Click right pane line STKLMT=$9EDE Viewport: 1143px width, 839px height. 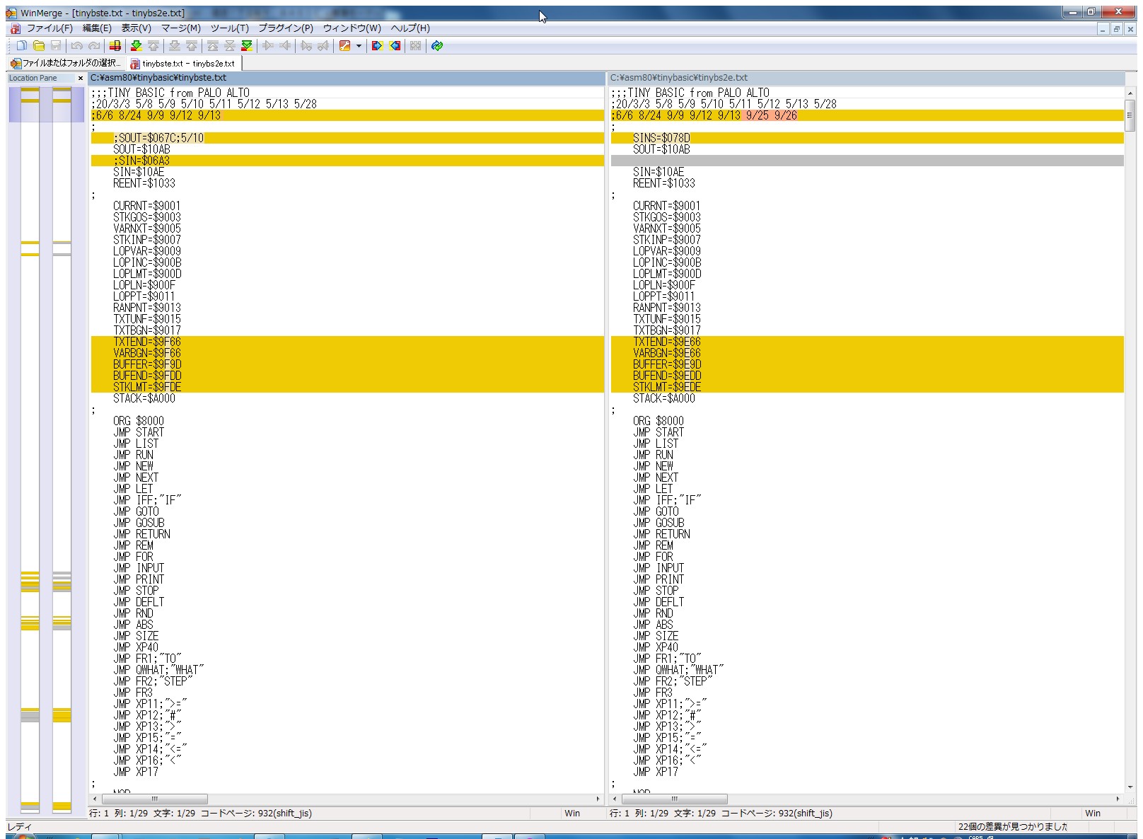[x=867, y=387]
